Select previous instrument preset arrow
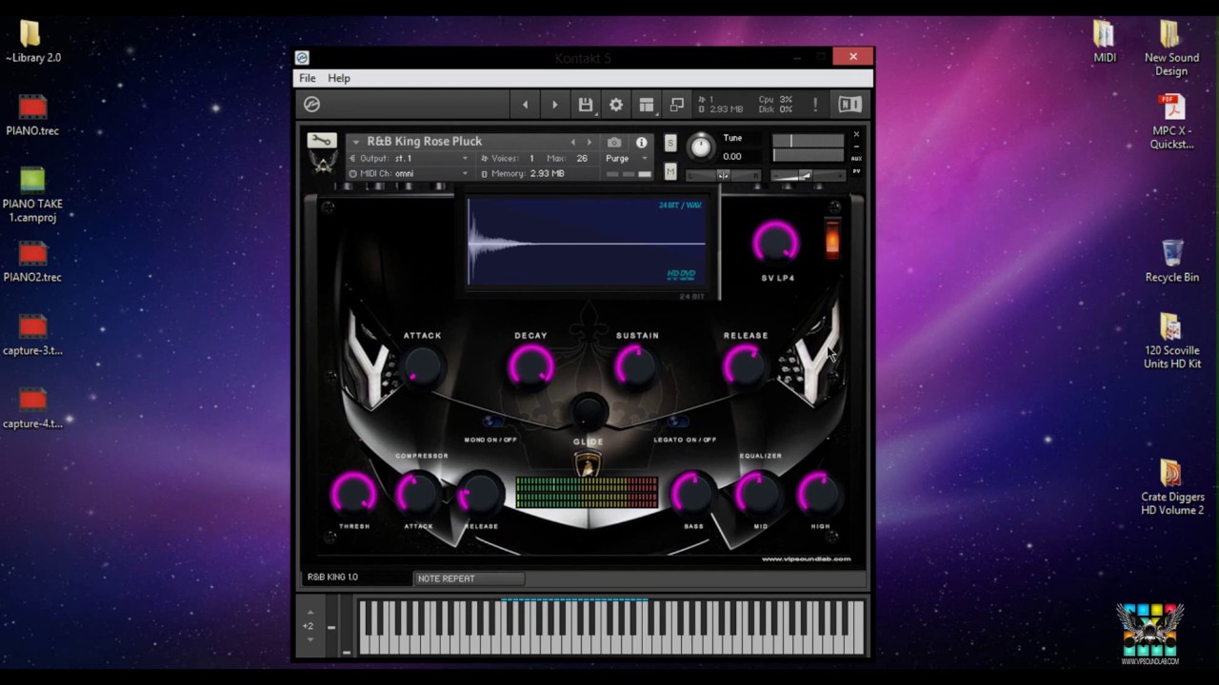This screenshot has height=685, width=1219. coord(572,142)
